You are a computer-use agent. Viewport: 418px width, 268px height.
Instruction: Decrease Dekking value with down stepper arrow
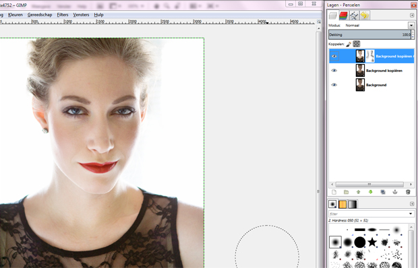click(413, 37)
